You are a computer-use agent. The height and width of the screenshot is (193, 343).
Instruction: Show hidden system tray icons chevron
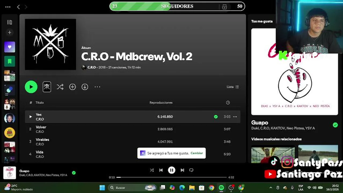point(271,188)
